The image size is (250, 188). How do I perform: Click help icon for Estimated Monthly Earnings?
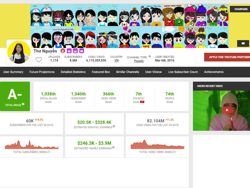114,126
